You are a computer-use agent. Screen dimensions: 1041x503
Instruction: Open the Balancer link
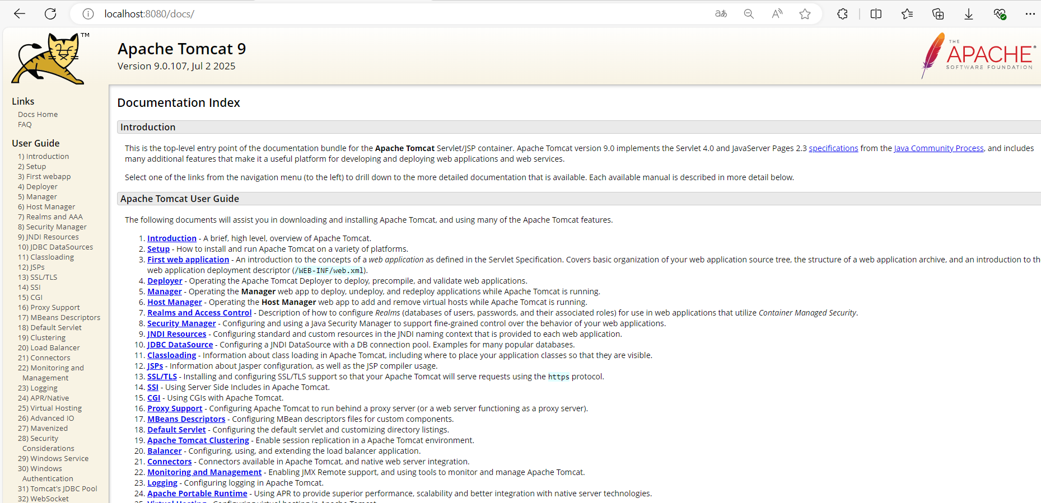point(165,451)
